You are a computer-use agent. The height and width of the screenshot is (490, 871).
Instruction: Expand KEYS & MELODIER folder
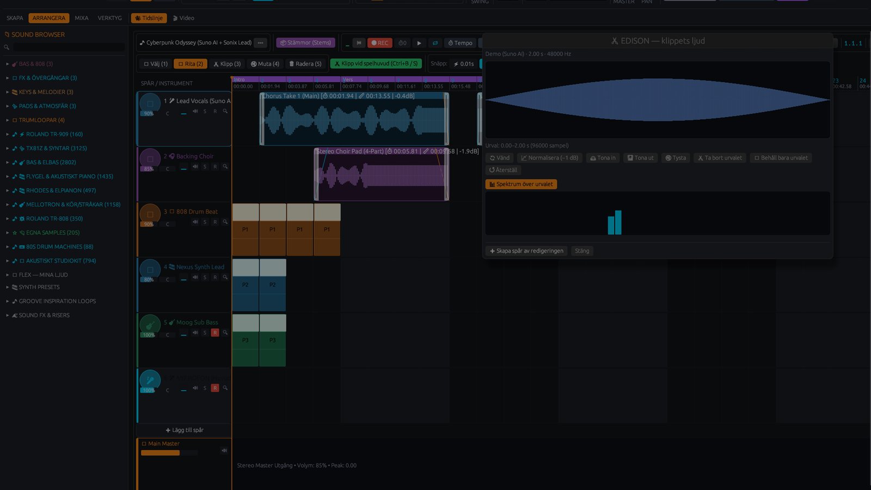pos(42,92)
